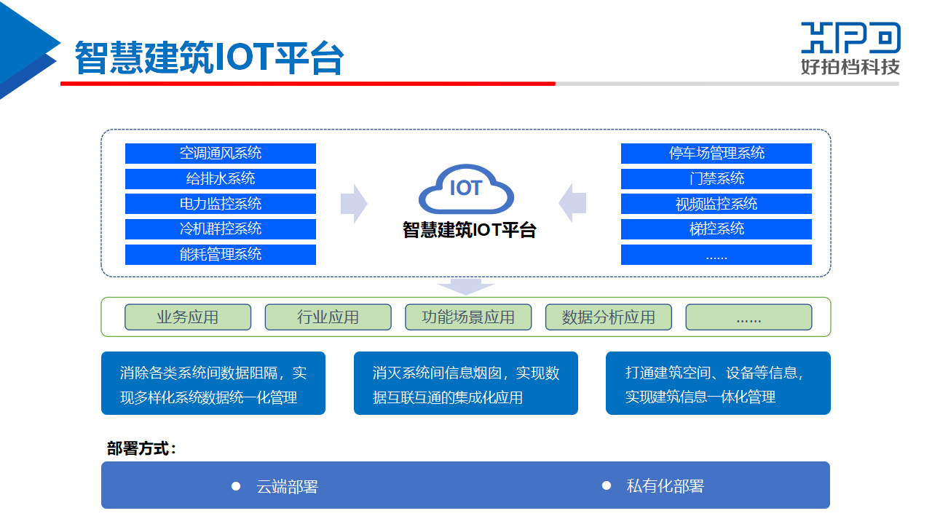932x524 pixels.
Task: Click the 部署方式 heading label
Action: point(142,448)
